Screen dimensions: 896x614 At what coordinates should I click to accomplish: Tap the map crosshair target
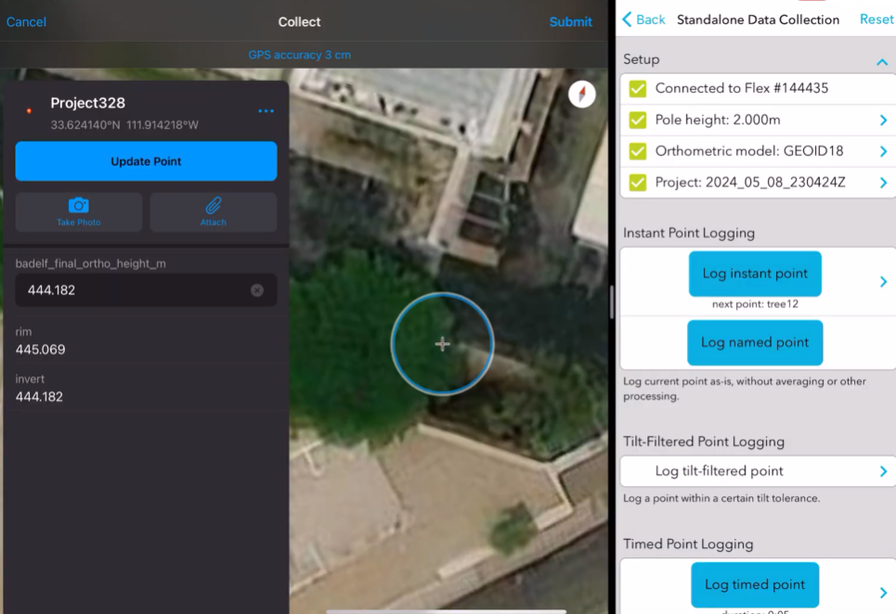tap(442, 343)
